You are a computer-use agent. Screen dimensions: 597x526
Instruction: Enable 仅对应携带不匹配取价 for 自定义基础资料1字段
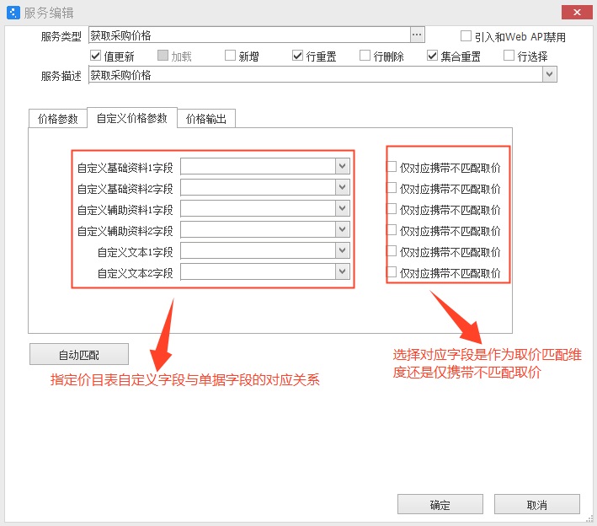392,167
